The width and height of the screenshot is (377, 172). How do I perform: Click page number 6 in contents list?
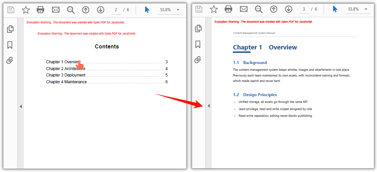pos(166,82)
